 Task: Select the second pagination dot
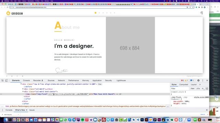tap(99, 13)
